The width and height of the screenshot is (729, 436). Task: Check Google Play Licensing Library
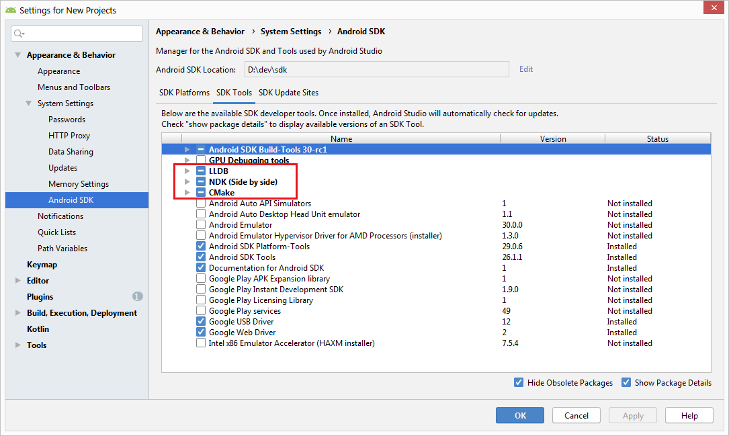(x=201, y=300)
